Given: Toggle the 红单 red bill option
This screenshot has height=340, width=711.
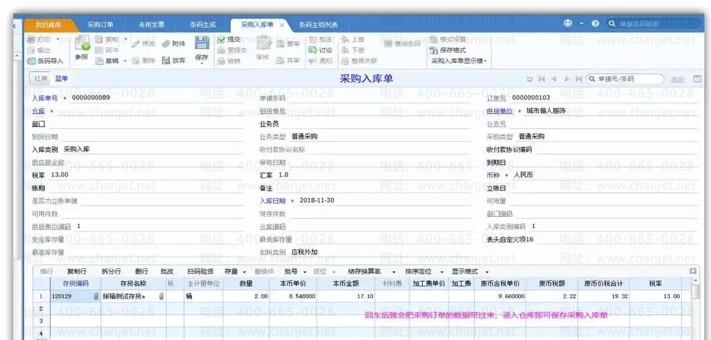Looking at the screenshot, I should (40, 79).
